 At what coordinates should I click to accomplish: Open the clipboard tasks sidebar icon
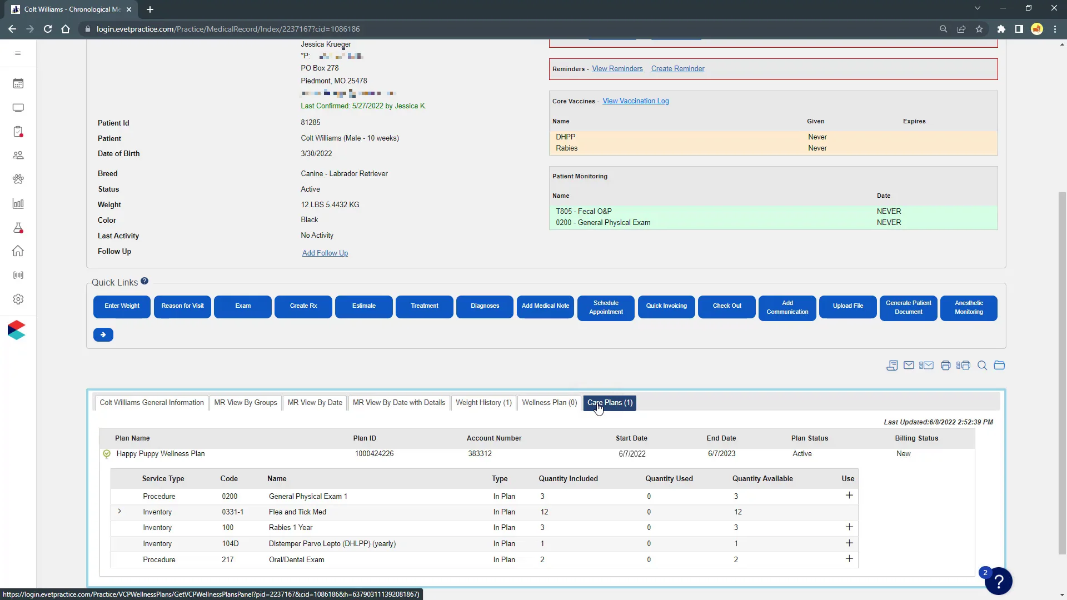click(x=18, y=132)
